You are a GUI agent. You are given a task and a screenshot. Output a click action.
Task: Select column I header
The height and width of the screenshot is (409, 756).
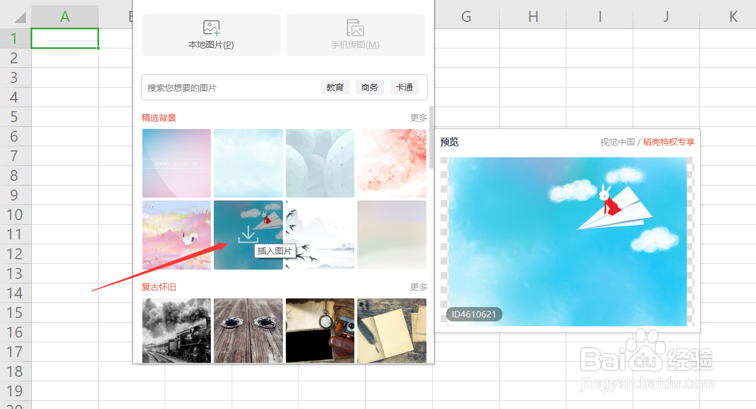pyautogui.click(x=600, y=17)
